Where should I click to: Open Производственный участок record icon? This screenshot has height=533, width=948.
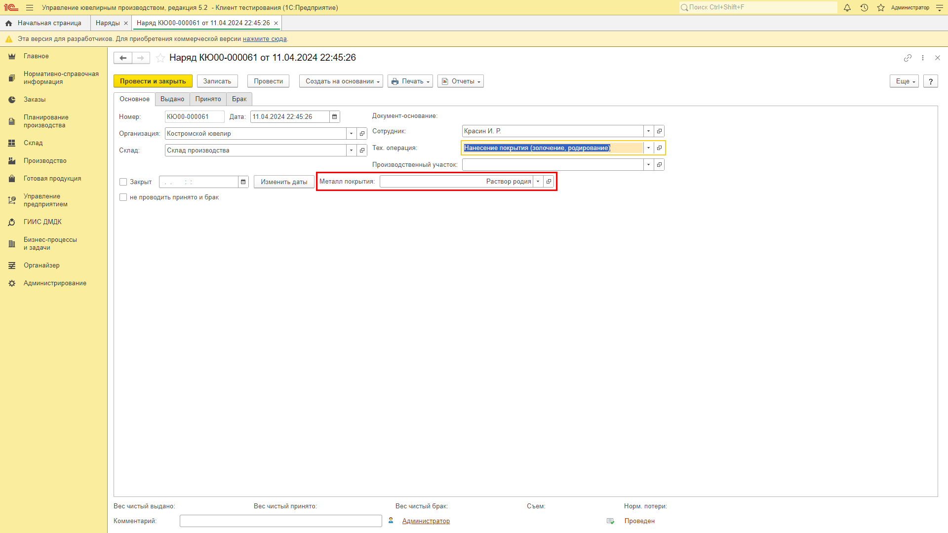(x=659, y=165)
